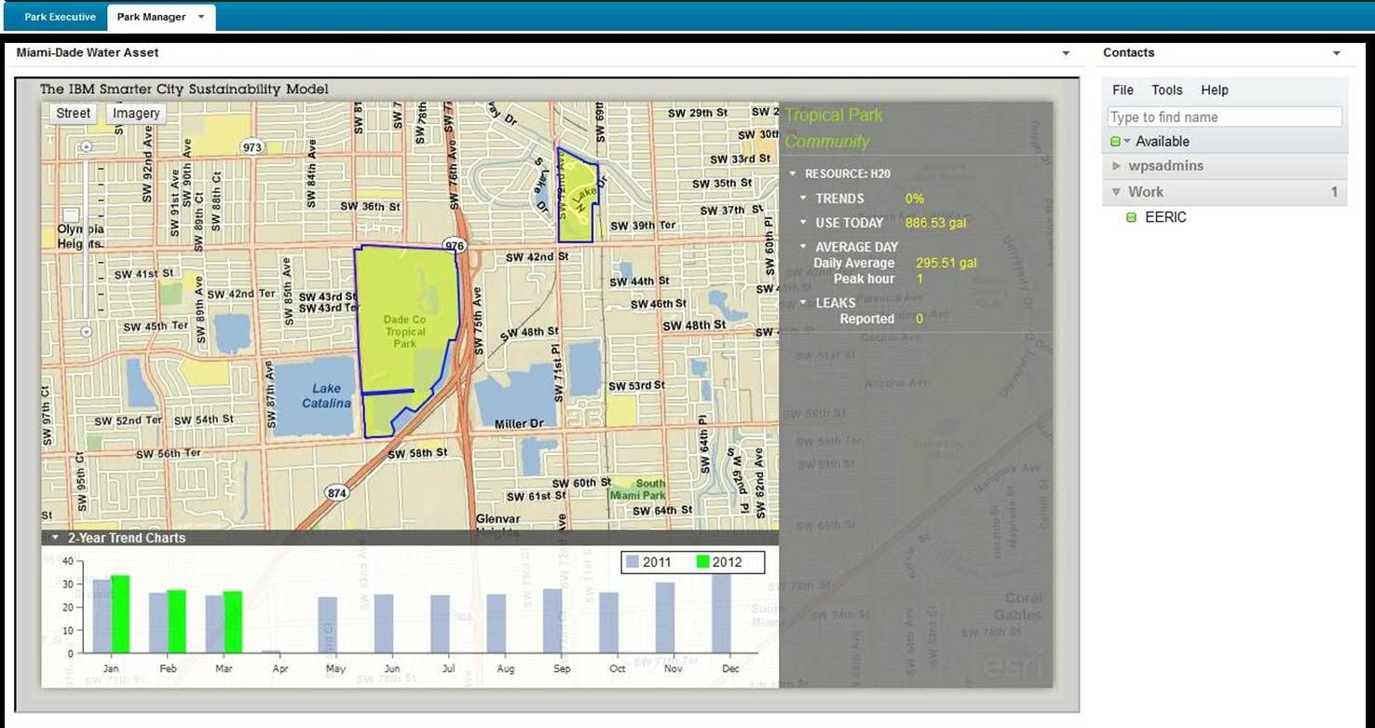Viewport: 1375px width, 728px height.
Task: Open the Park Executive tab
Action: (x=60, y=17)
